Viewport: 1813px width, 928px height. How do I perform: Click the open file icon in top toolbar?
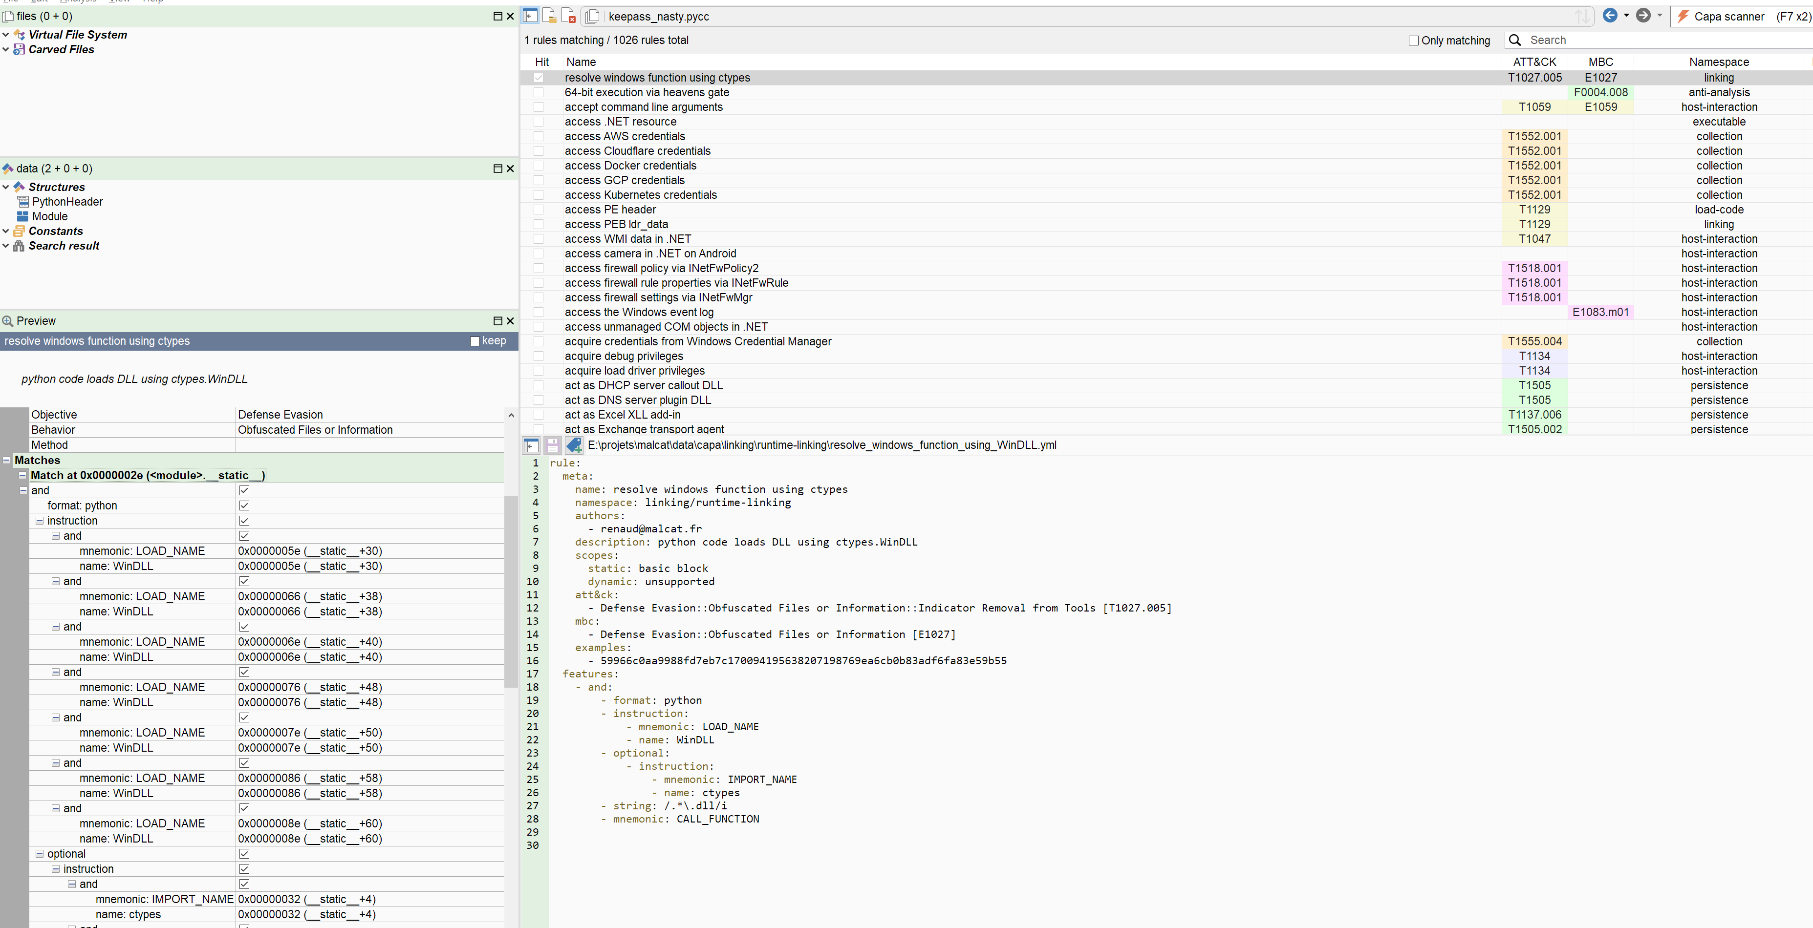549,16
